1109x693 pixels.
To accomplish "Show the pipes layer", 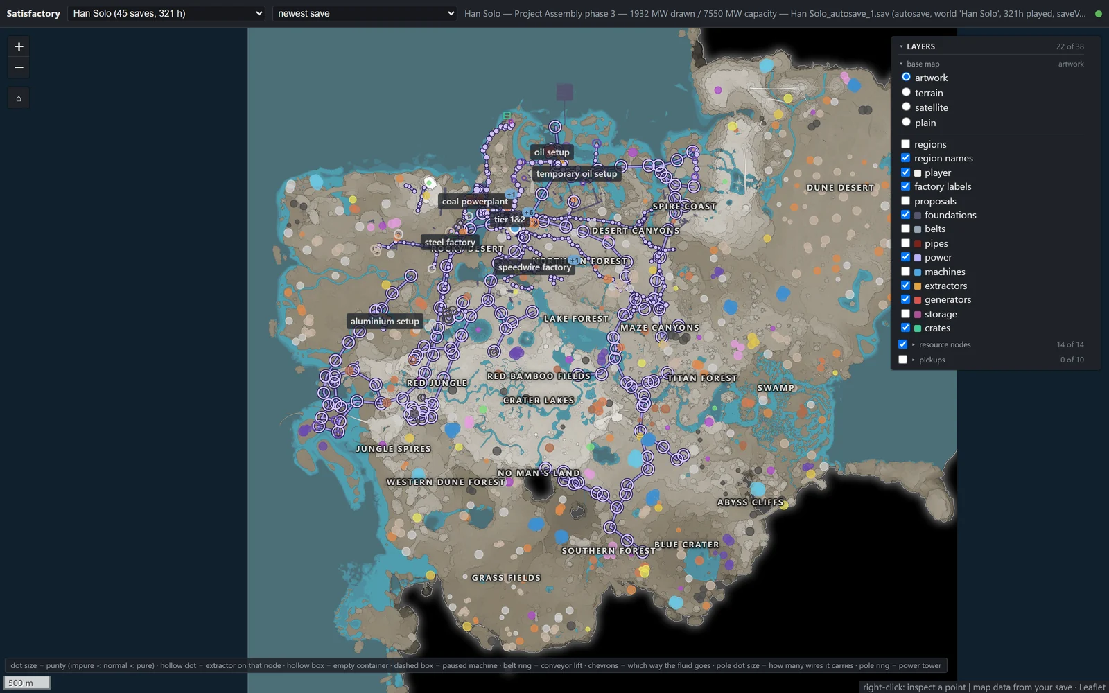I will click(x=905, y=243).
